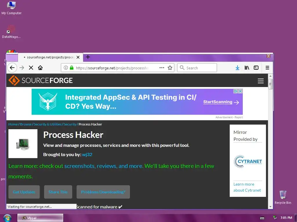This screenshot has width=297, height=222.
Task: Click the Process Hacker project icon
Action: point(23,144)
